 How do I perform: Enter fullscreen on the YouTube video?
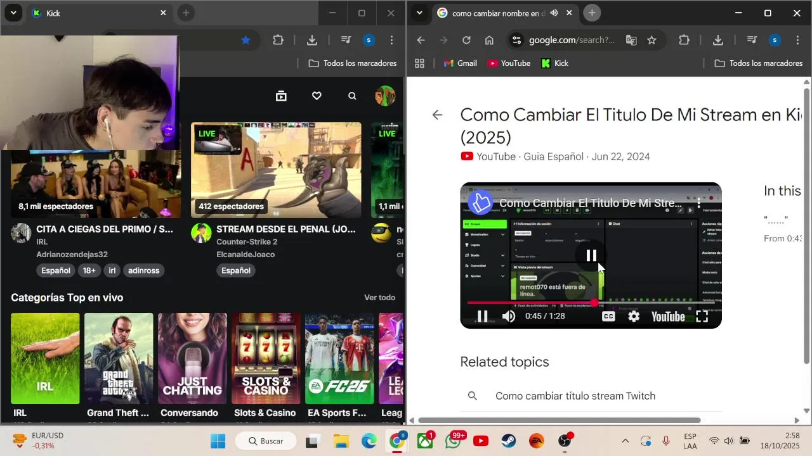(x=702, y=316)
